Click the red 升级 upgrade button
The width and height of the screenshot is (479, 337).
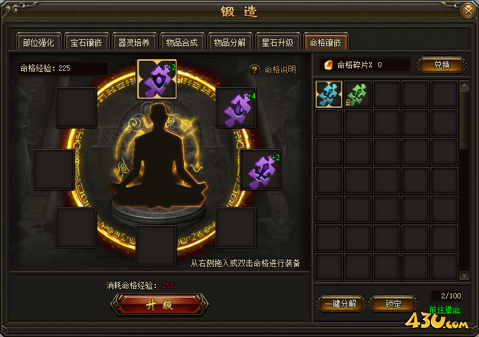point(159,305)
